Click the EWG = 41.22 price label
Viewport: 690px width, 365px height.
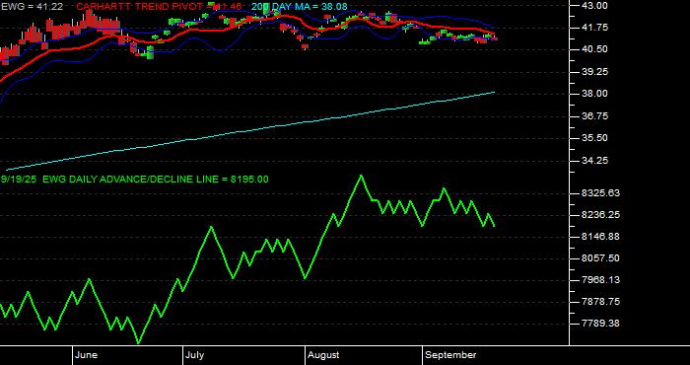pyautogui.click(x=32, y=7)
